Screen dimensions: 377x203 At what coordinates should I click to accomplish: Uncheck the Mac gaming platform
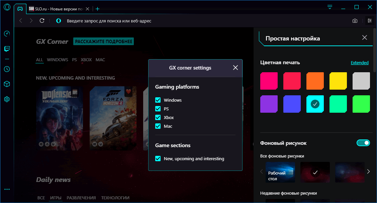158,126
